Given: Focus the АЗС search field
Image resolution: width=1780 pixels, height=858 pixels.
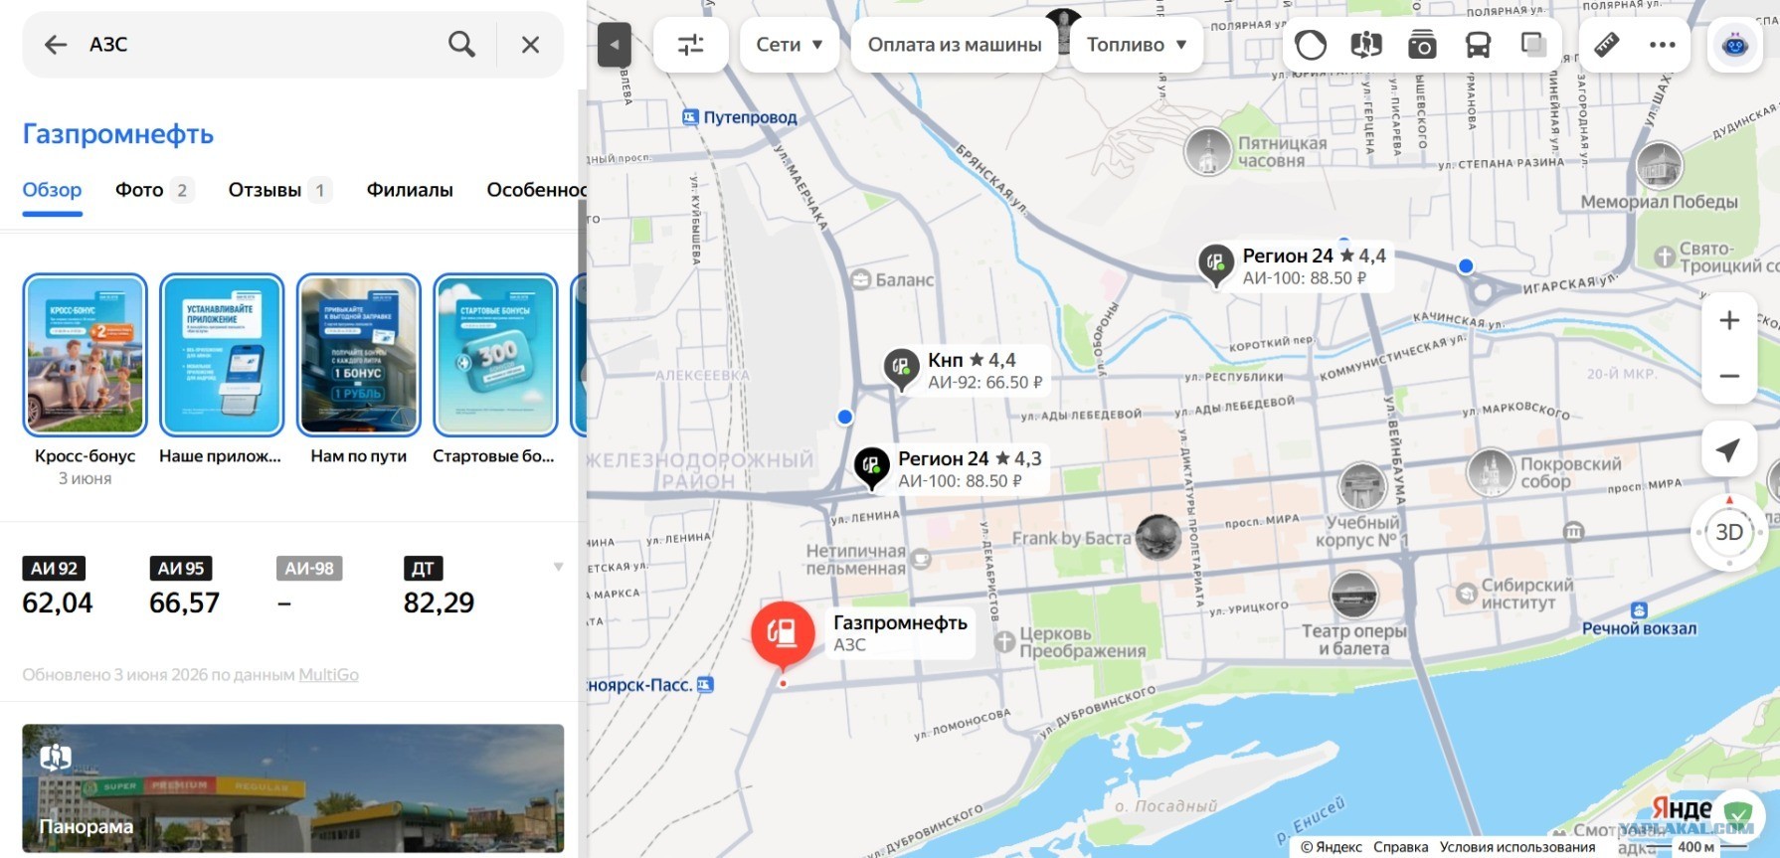Looking at the screenshot, I should click(x=259, y=45).
